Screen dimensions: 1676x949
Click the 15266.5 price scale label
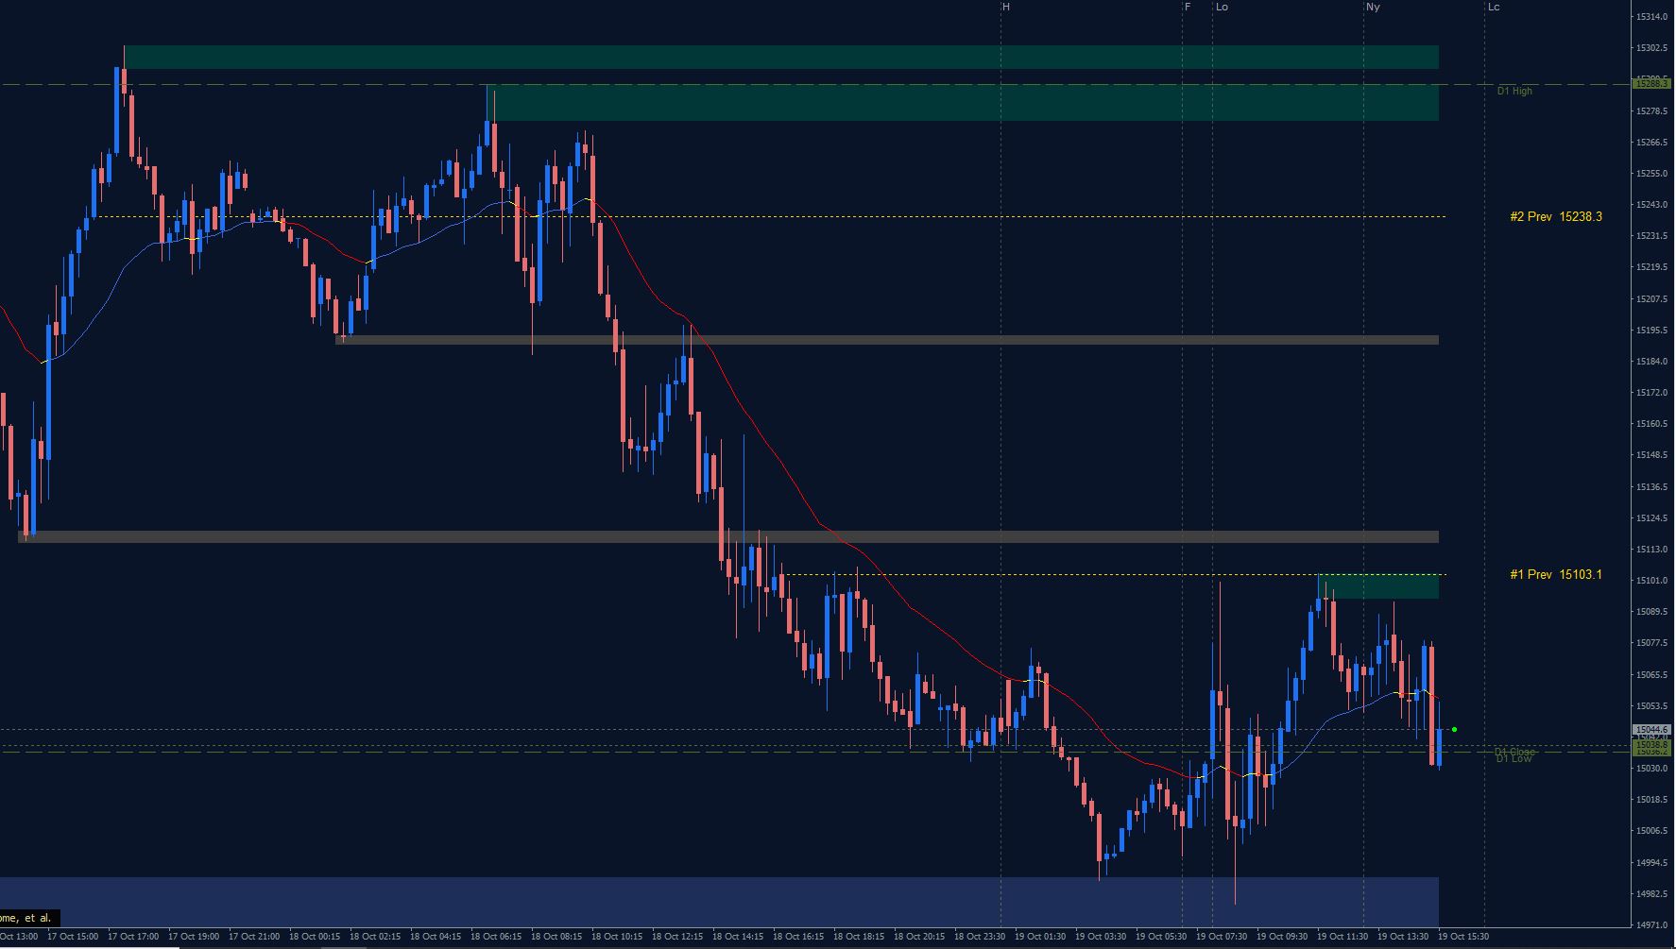(x=1652, y=143)
